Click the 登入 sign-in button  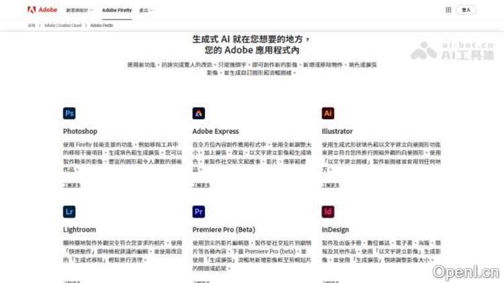pos(466,10)
